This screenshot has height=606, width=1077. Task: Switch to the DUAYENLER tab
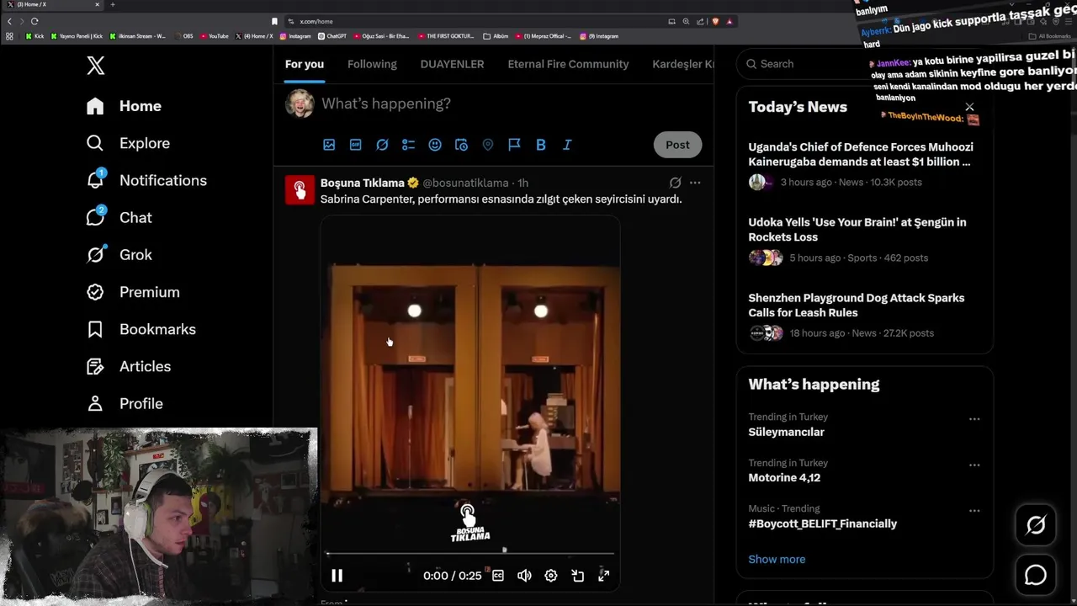point(452,64)
